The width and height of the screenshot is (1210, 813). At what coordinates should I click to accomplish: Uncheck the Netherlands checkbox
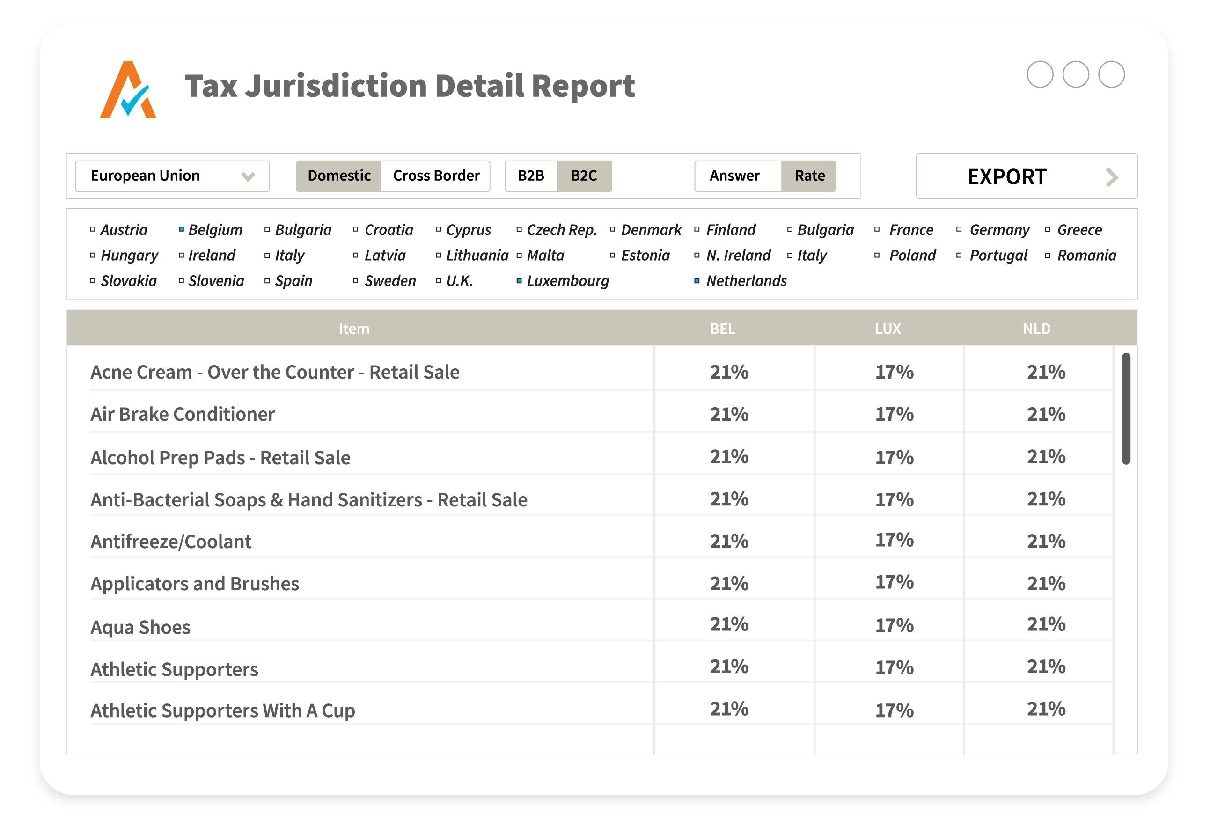(x=697, y=280)
